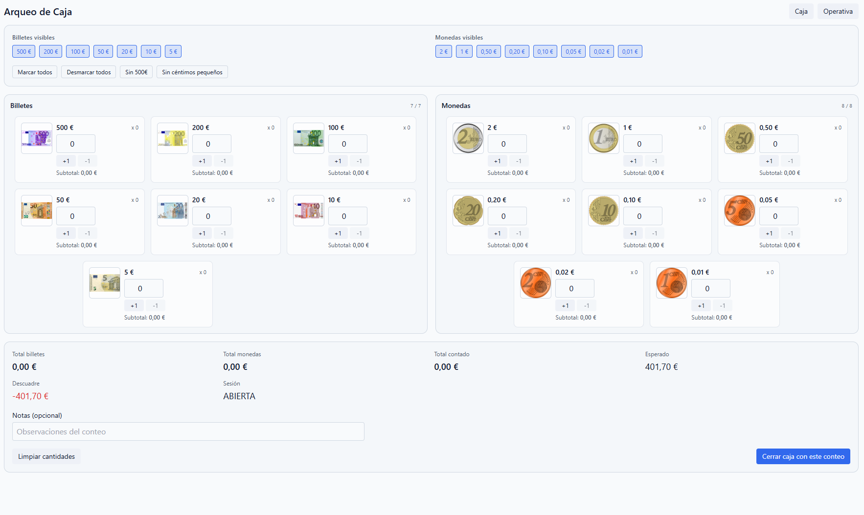Click the 5 € banknote image
The width and height of the screenshot is (864, 515).
pos(105,283)
